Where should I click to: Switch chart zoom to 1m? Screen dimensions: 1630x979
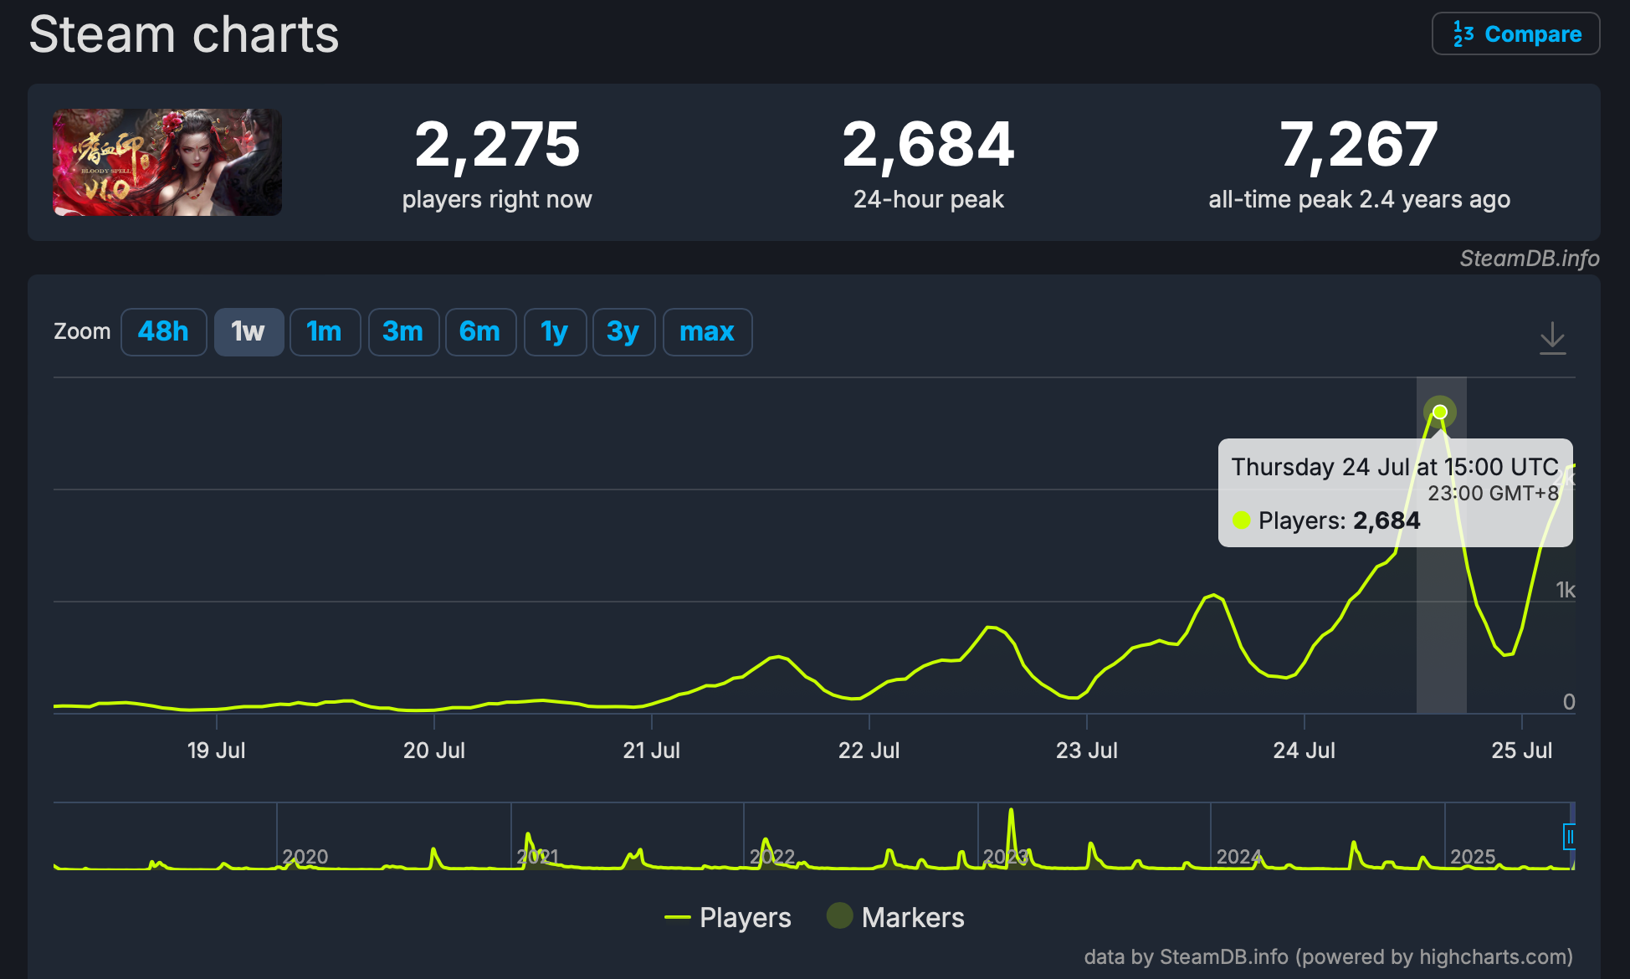(325, 331)
